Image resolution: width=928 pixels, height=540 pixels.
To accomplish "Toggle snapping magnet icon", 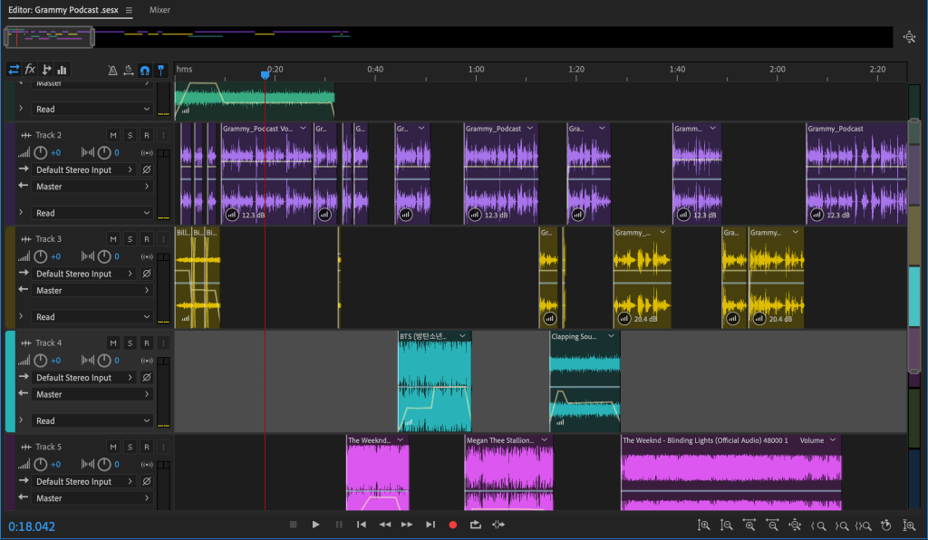I will [x=144, y=70].
